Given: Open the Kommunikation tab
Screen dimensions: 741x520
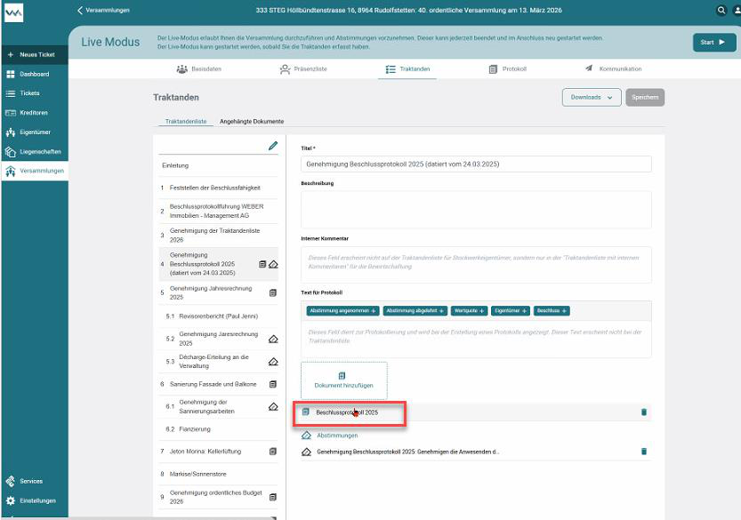Looking at the screenshot, I should [614, 69].
